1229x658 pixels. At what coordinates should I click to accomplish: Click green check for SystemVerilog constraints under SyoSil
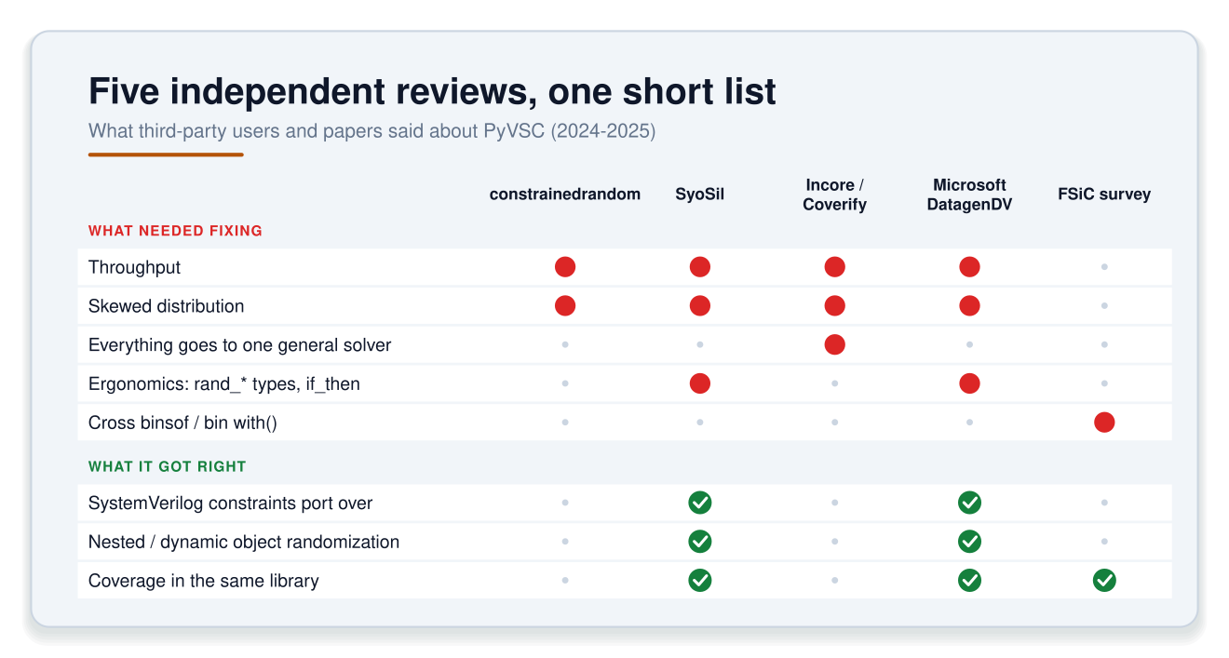(x=700, y=503)
